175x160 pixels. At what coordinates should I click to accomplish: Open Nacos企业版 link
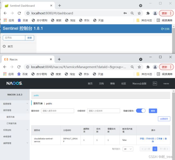pos(139,83)
